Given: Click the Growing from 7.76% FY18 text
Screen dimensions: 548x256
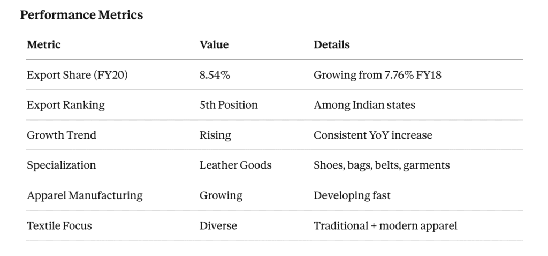Looking at the screenshot, I should (x=377, y=75).
